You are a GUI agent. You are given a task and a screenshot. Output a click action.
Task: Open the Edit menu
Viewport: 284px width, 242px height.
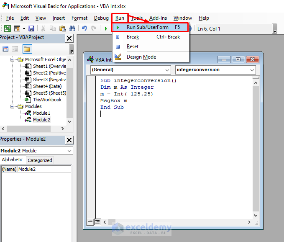24,18
